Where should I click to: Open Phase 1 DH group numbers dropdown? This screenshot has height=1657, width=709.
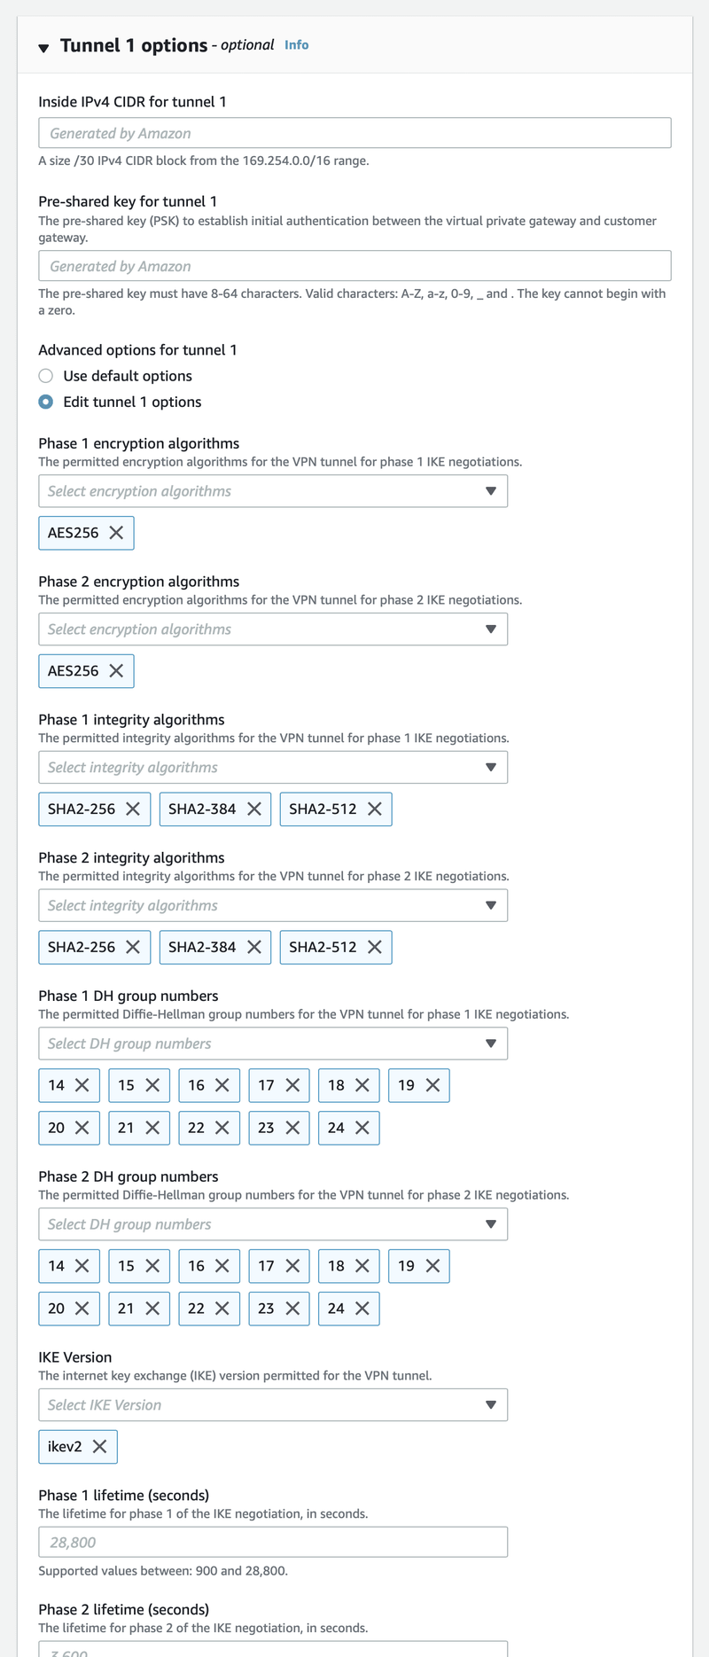coord(273,1043)
